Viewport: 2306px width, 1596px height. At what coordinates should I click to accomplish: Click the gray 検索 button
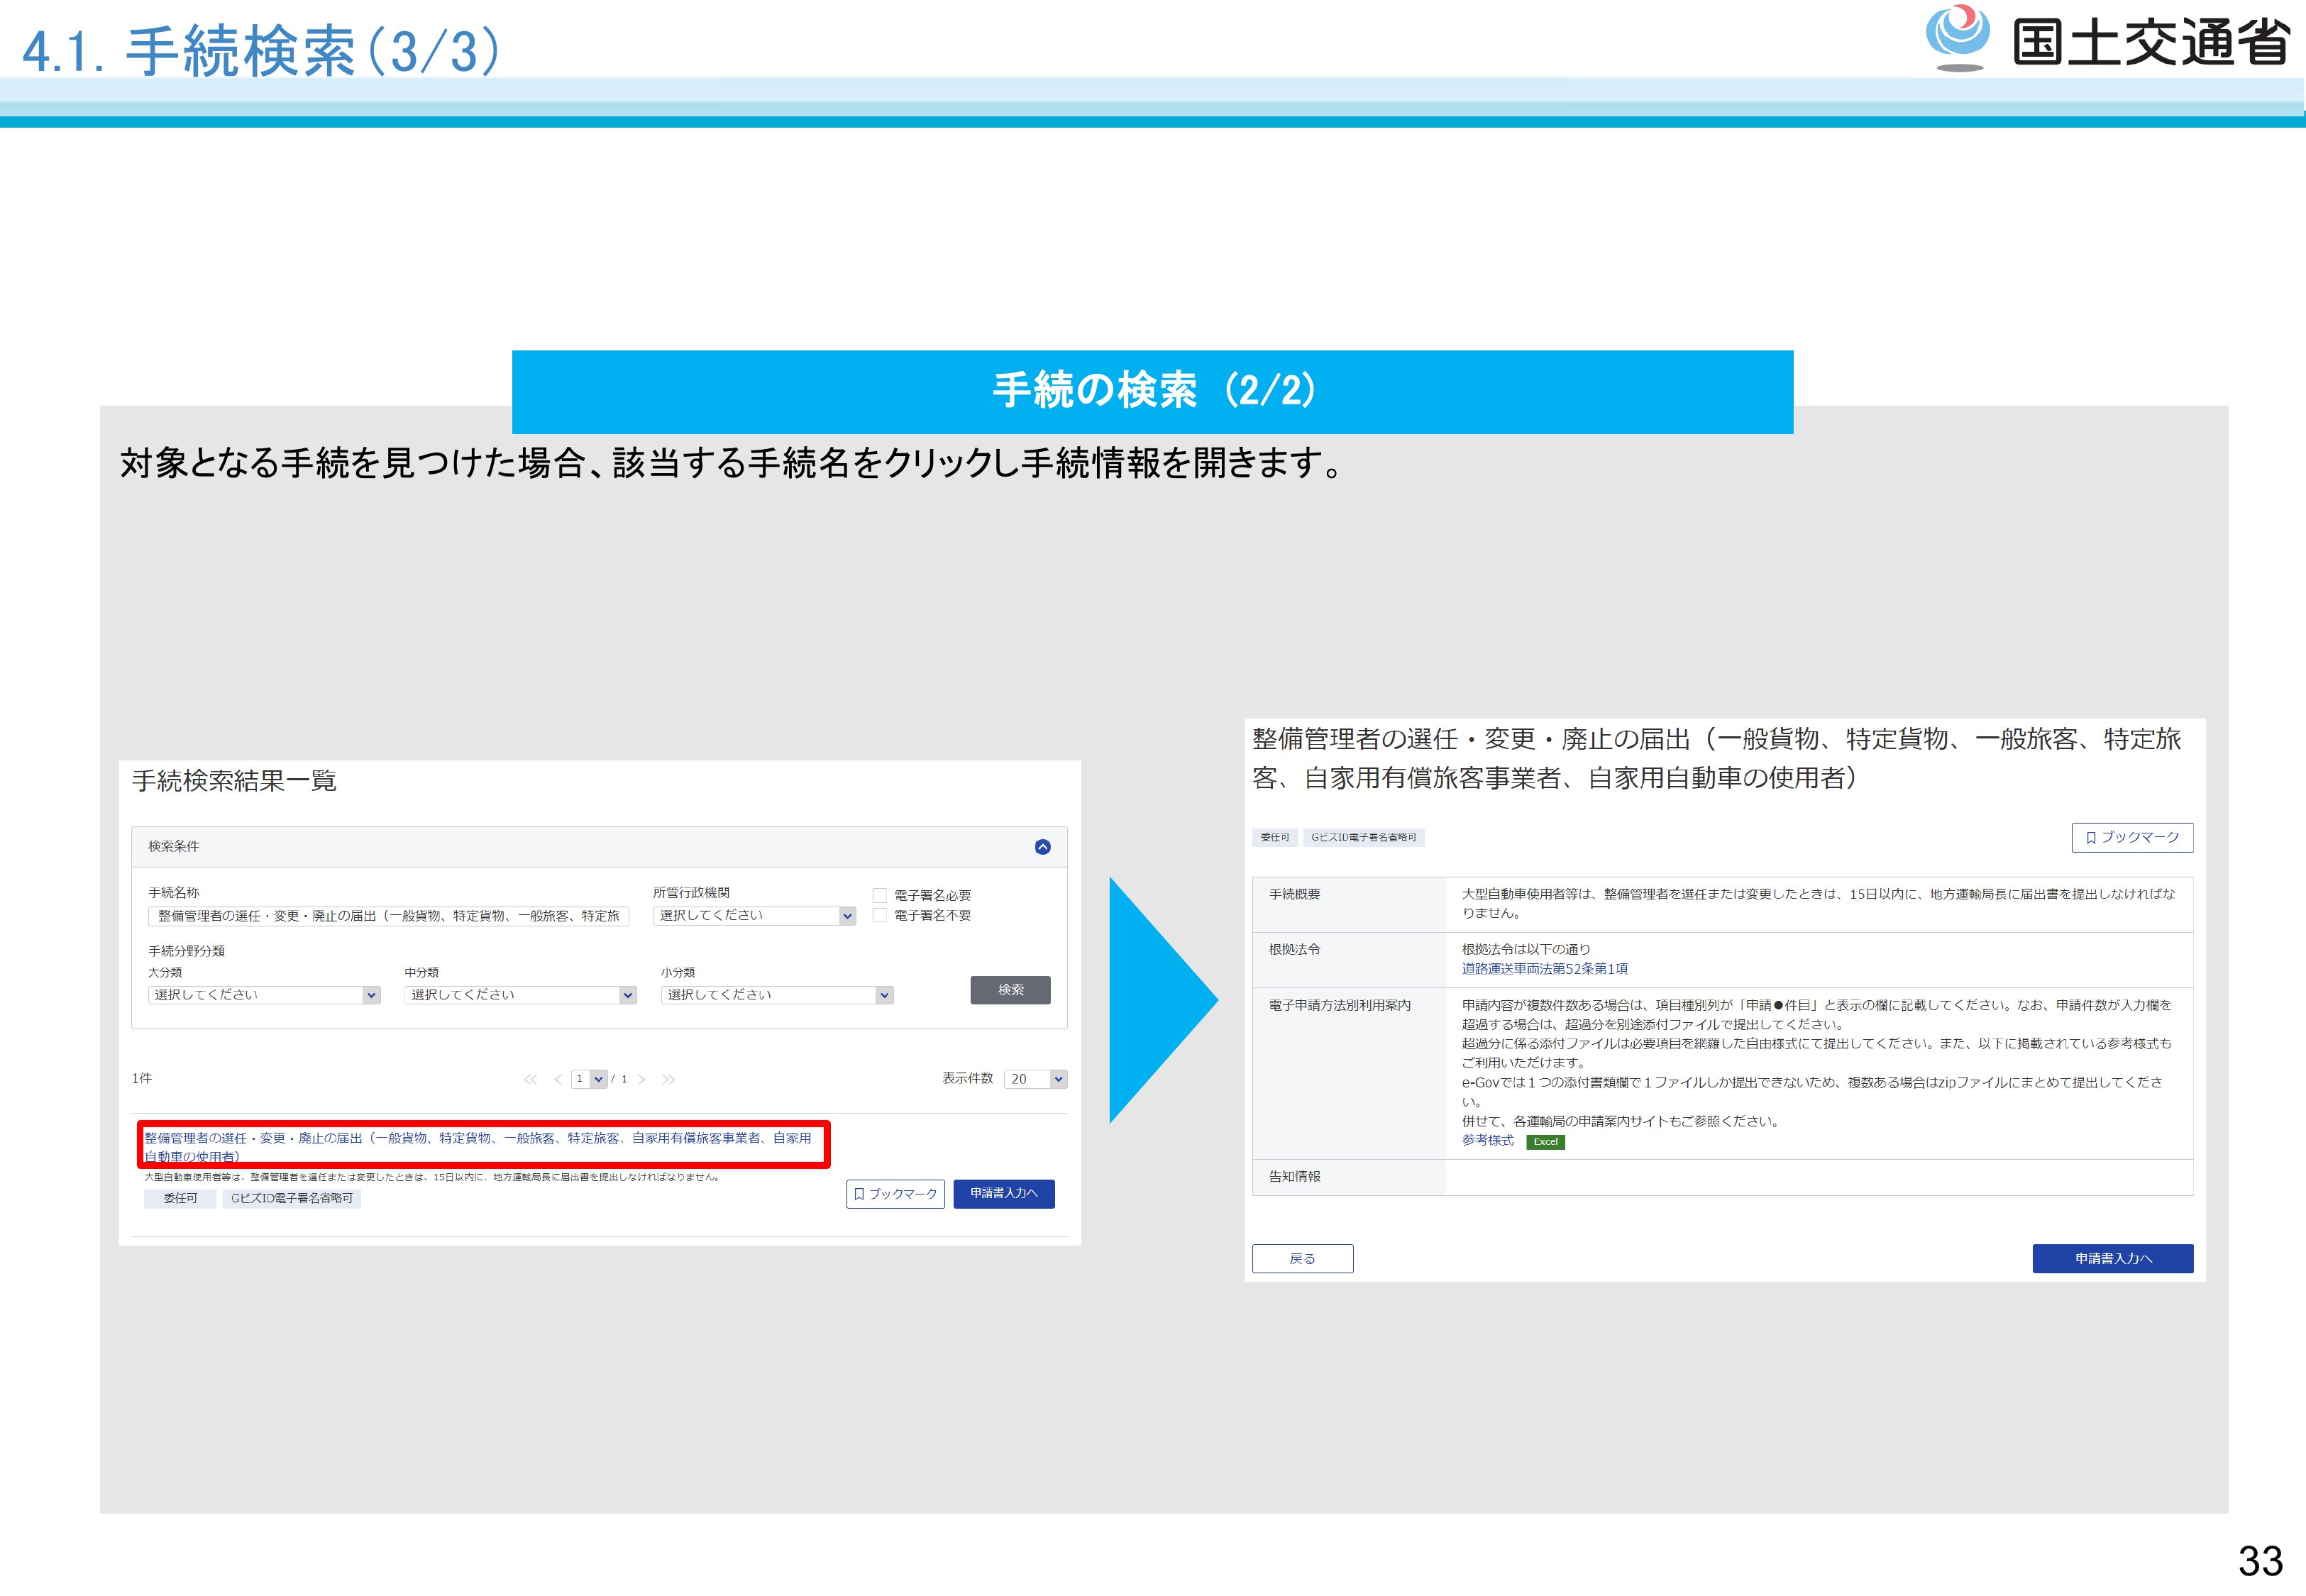(x=1010, y=990)
